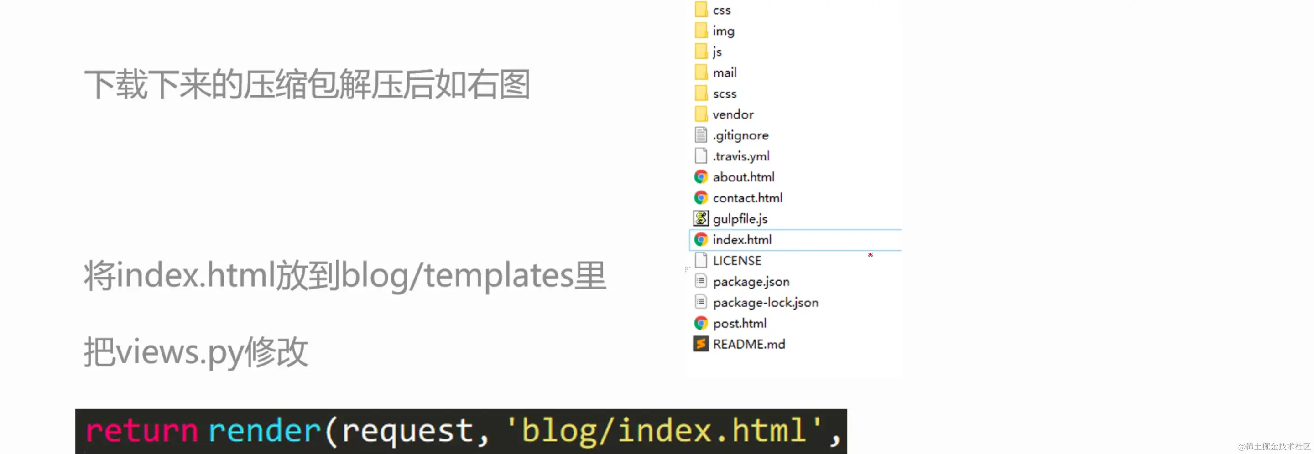Open the css folder
Viewport: 1314px width, 454px height.
tap(721, 9)
